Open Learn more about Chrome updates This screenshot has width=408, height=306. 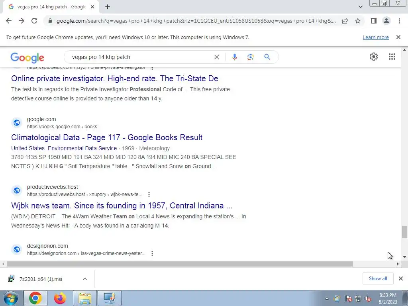click(x=376, y=37)
